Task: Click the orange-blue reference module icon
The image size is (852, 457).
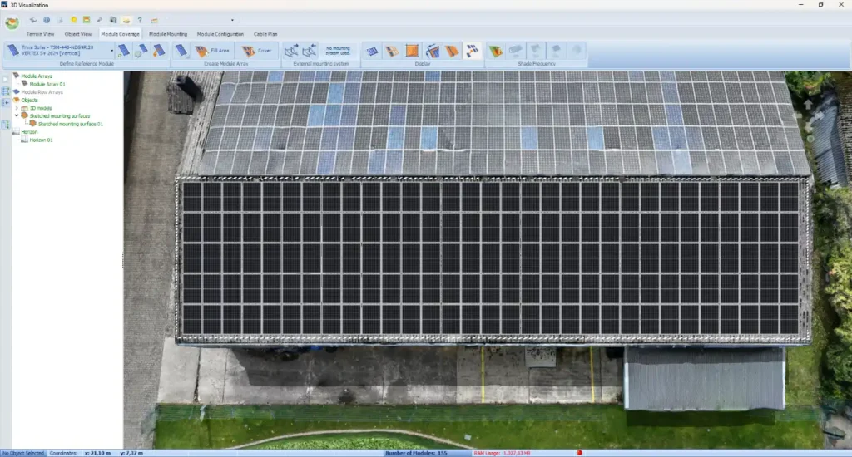Action: pyautogui.click(x=159, y=51)
